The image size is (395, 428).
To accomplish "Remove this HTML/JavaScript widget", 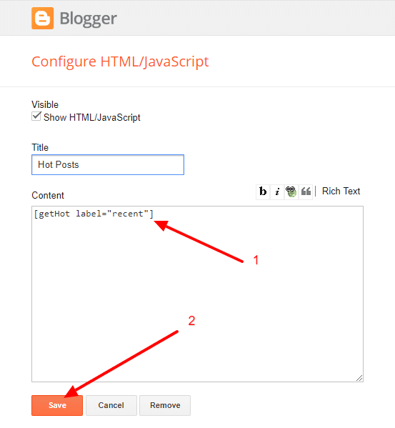I will 165,405.
